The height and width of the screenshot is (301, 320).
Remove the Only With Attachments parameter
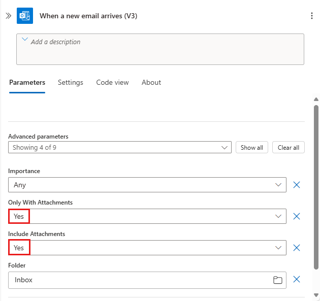[x=297, y=216]
